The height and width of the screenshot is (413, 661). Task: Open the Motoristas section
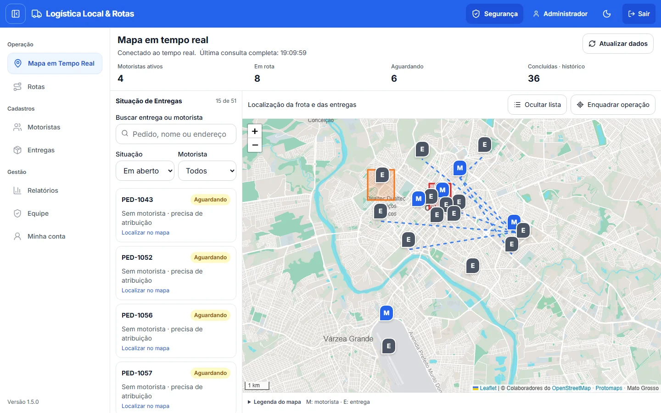pyautogui.click(x=55, y=127)
